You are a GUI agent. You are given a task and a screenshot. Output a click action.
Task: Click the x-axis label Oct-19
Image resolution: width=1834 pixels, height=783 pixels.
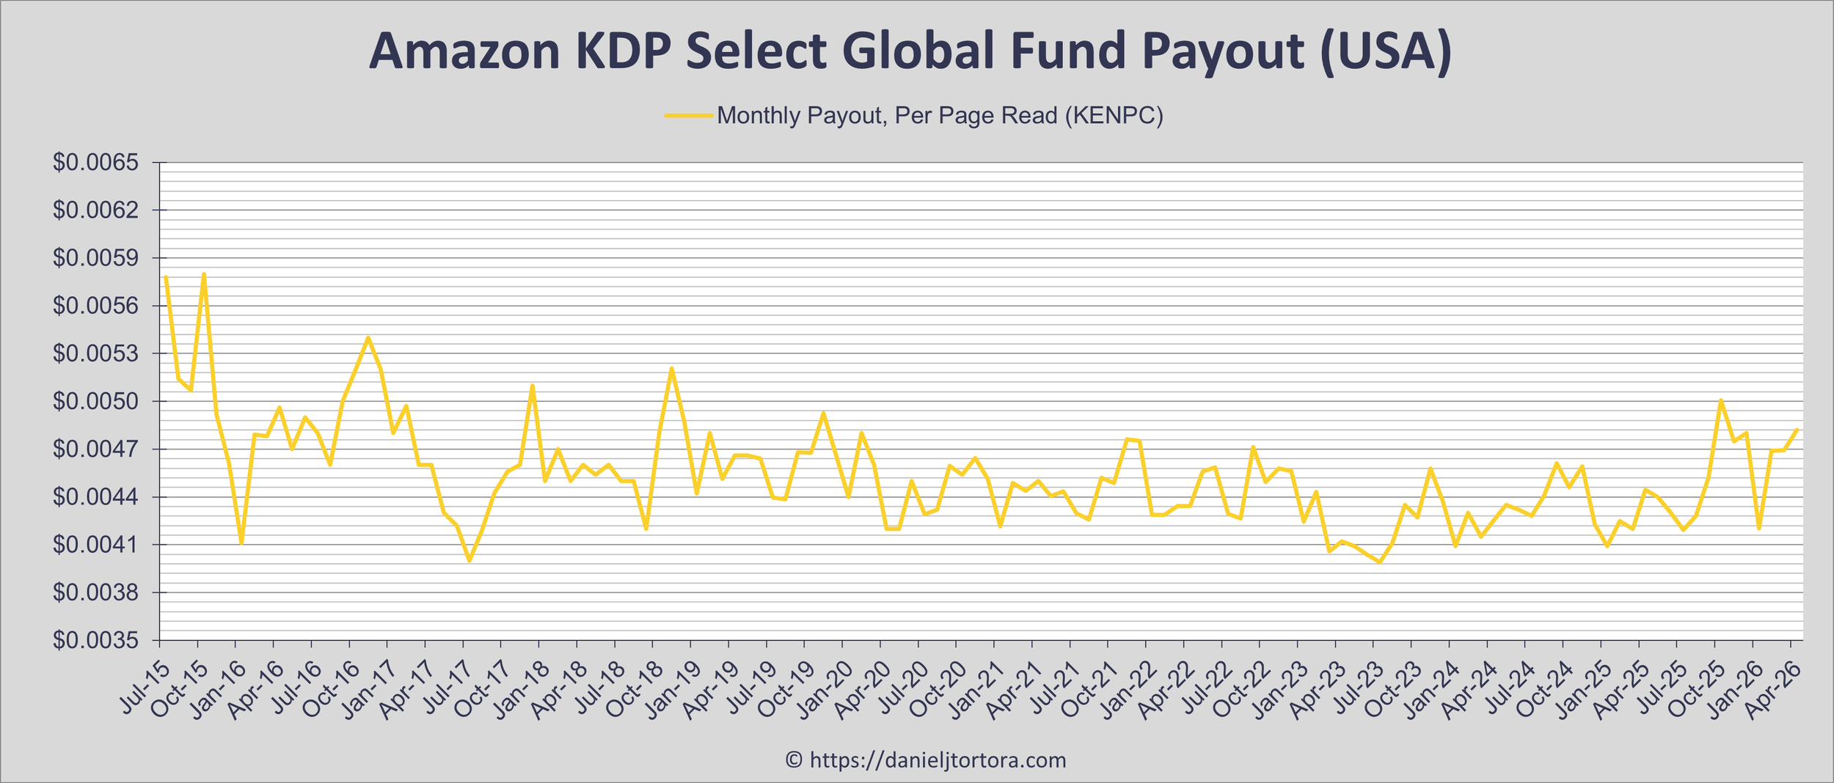click(x=787, y=690)
